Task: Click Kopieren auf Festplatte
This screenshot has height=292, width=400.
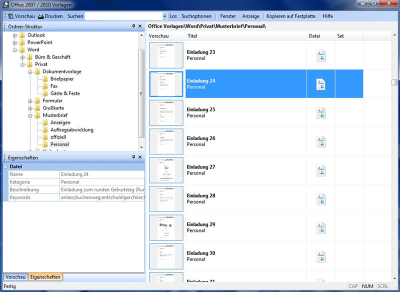Action: point(291,16)
